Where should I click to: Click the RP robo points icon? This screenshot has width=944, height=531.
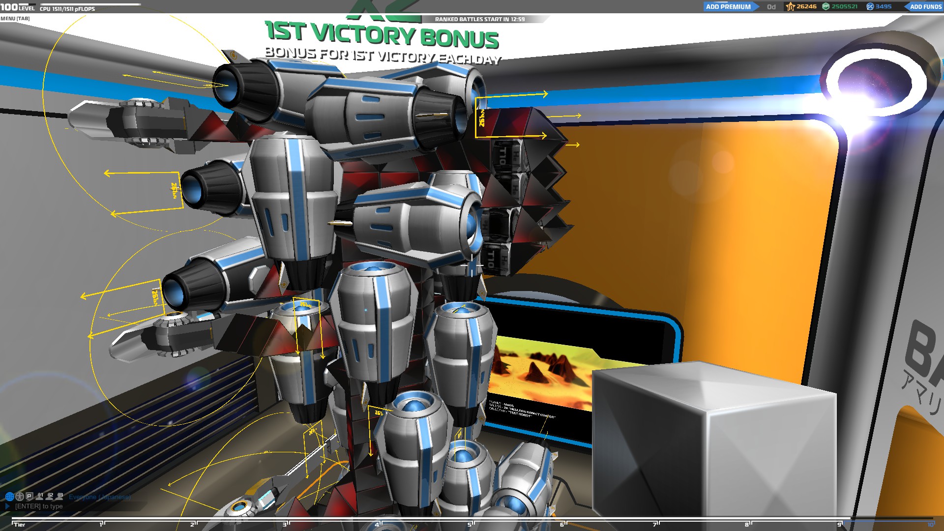click(x=826, y=6)
